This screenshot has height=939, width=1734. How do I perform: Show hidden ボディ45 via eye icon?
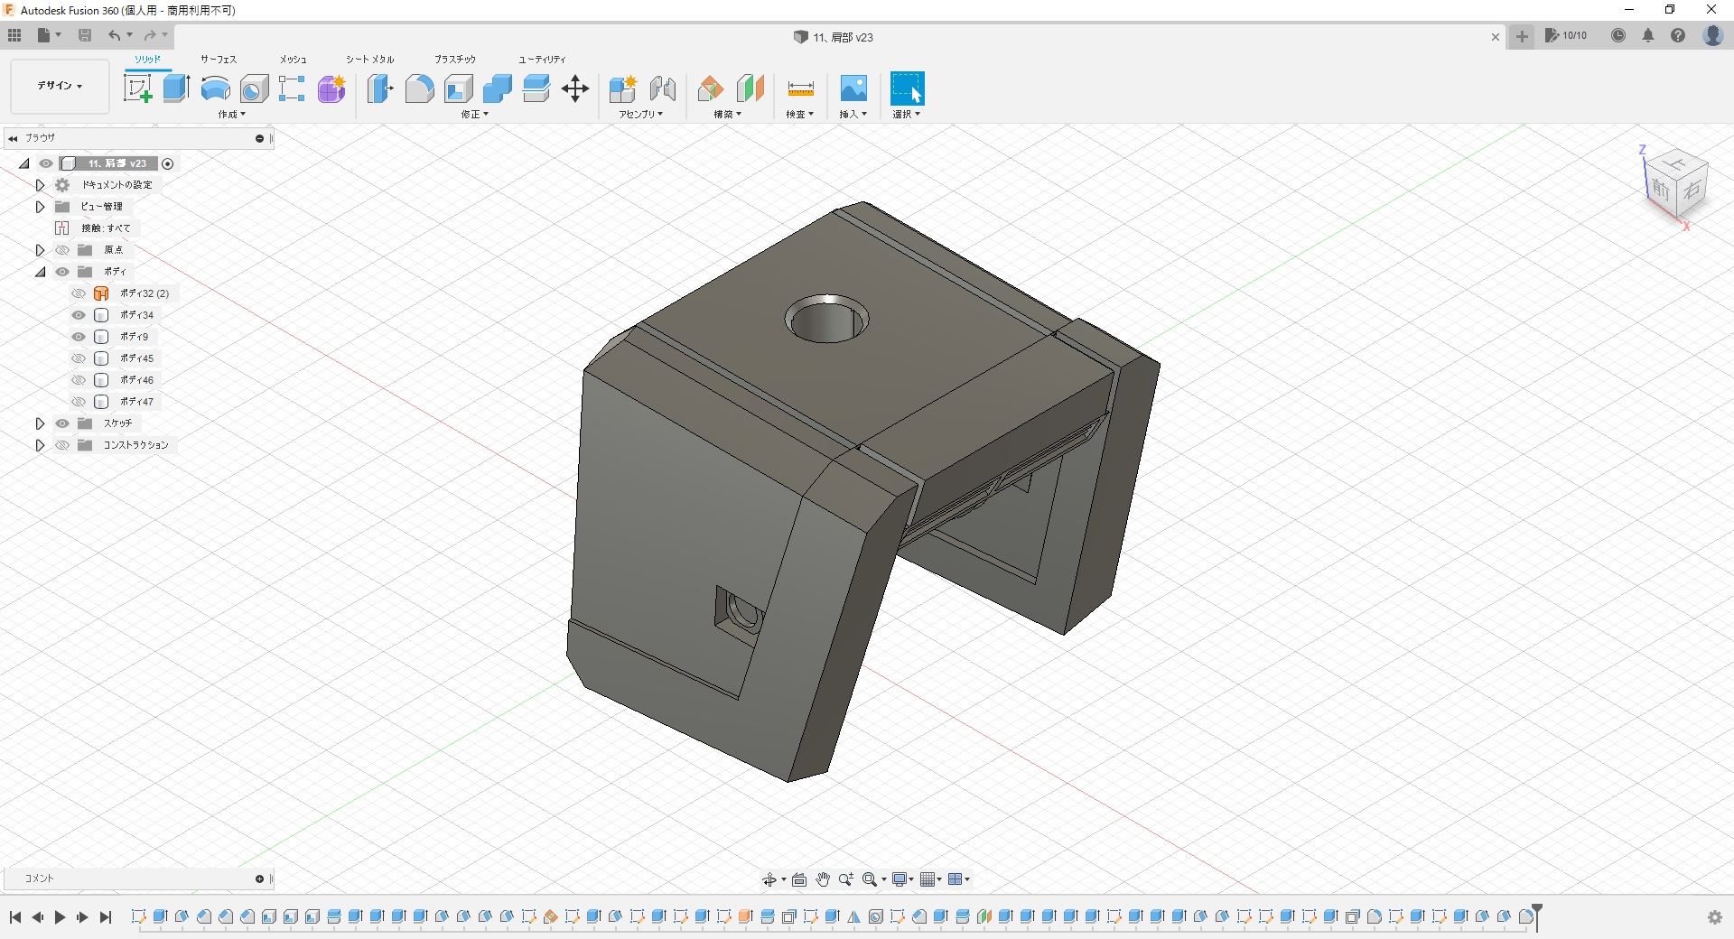point(79,358)
